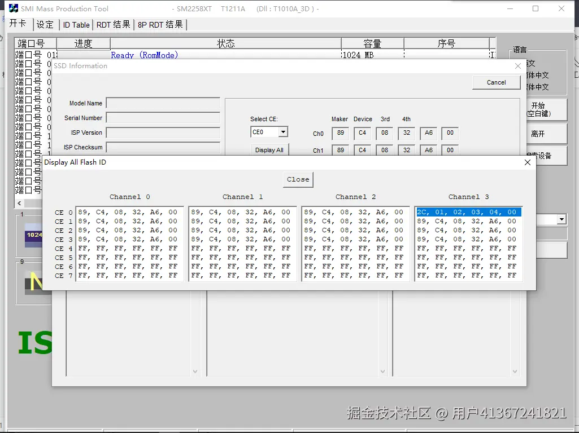Click port list left scroll arrow
579x433 pixels.
click(x=19, y=203)
